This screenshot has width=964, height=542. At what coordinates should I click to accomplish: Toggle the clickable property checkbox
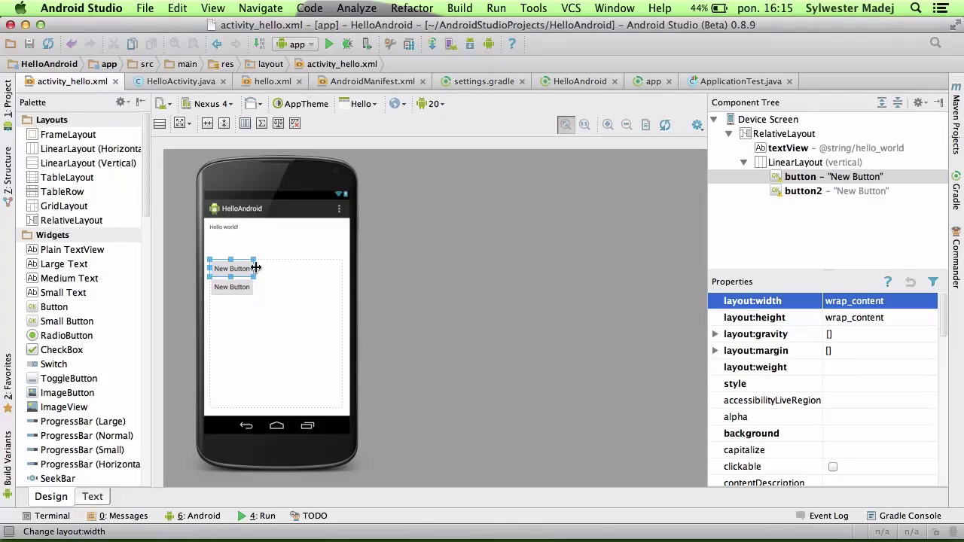[832, 467]
